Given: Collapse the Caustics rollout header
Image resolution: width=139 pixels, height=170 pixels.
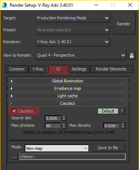Looking at the screenshot, I should pyautogui.click(x=68, y=103).
